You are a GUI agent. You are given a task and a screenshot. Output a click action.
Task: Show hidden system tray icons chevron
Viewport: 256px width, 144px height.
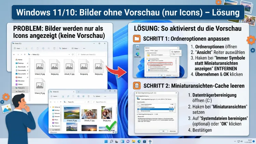tap(235, 141)
